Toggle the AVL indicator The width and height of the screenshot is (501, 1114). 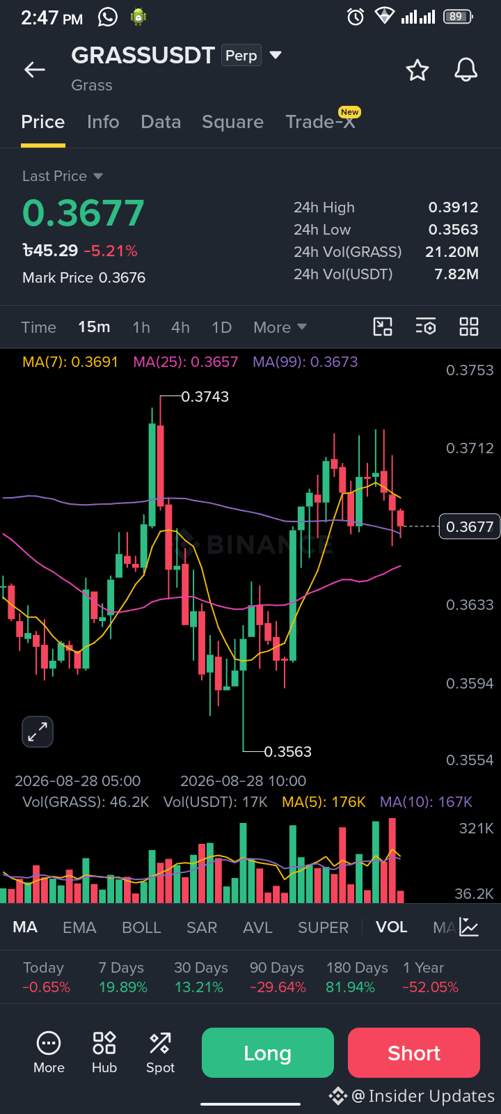click(257, 927)
